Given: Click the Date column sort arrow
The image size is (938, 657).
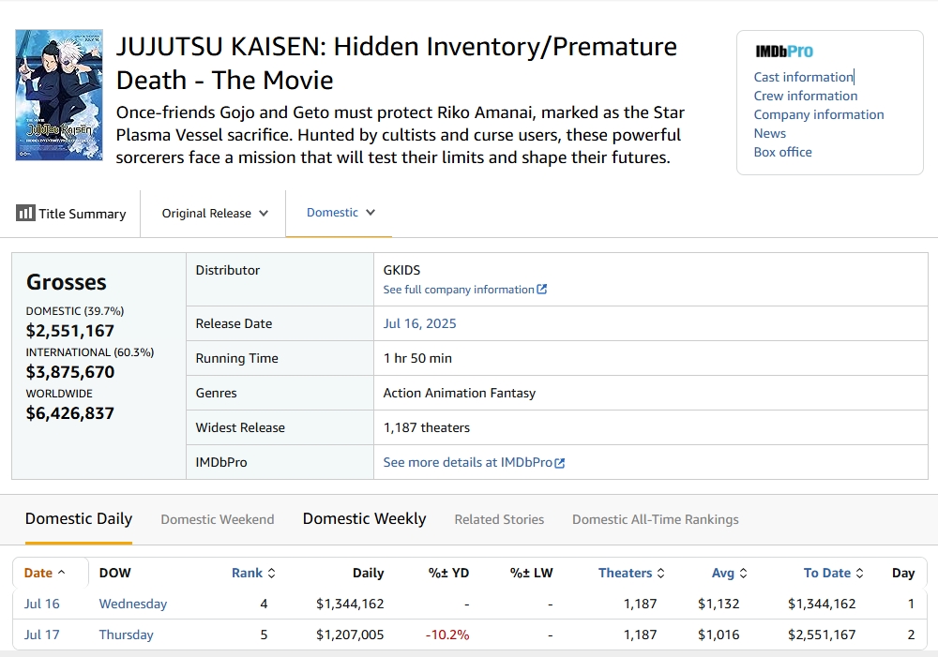Looking at the screenshot, I should pos(61,573).
